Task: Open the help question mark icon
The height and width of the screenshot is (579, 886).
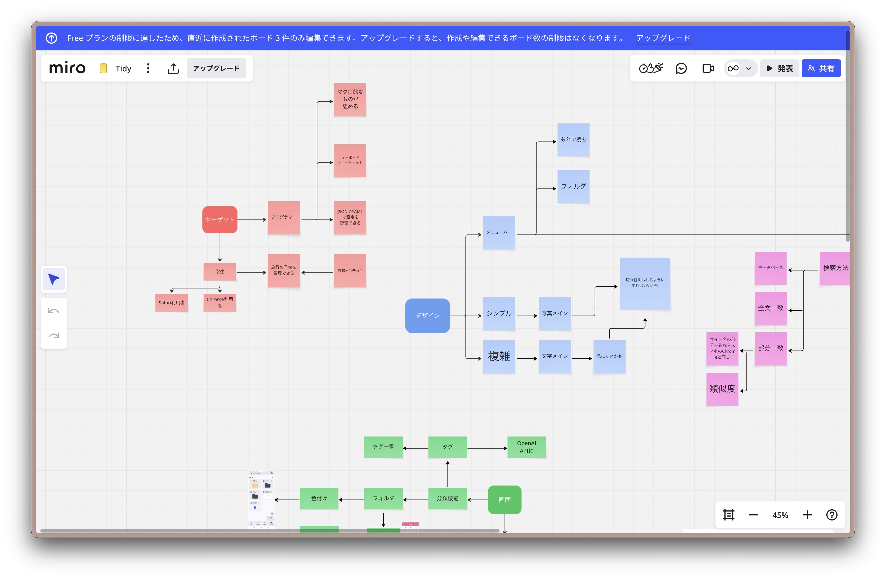Action: click(x=831, y=515)
